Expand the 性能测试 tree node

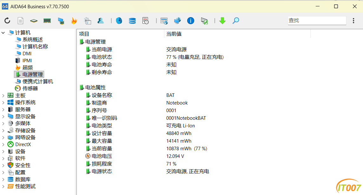(3, 186)
